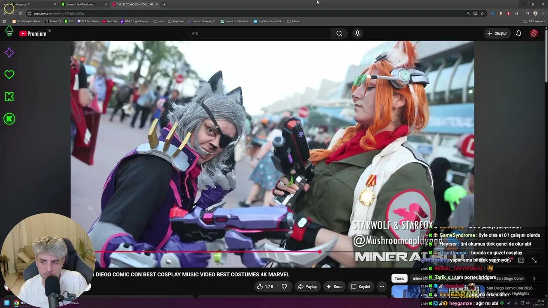Click the Kaydet save button

(x=360, y=287)
